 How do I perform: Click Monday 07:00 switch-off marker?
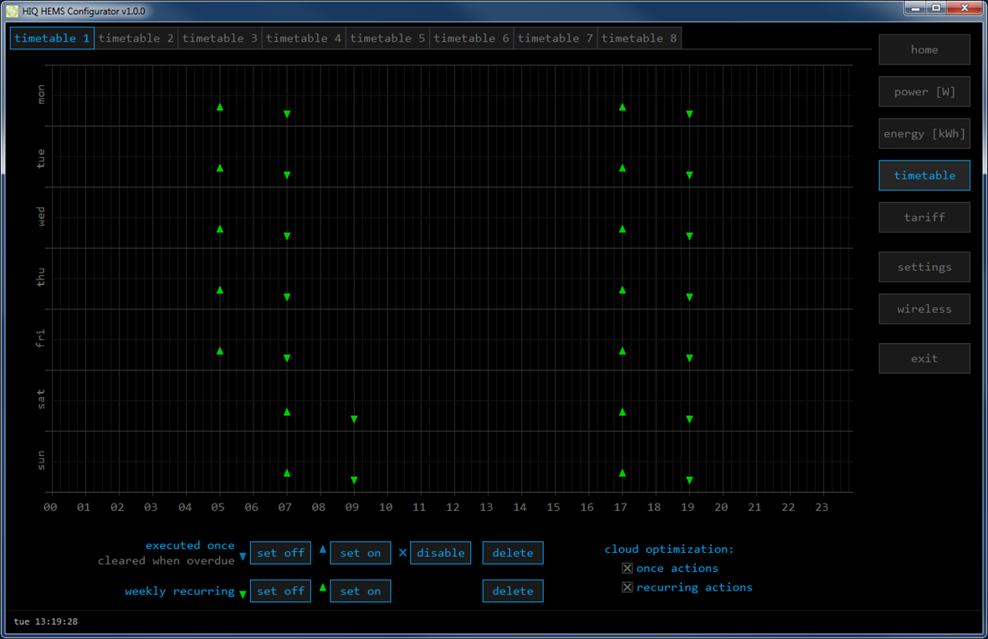click(x=287, y=115)
